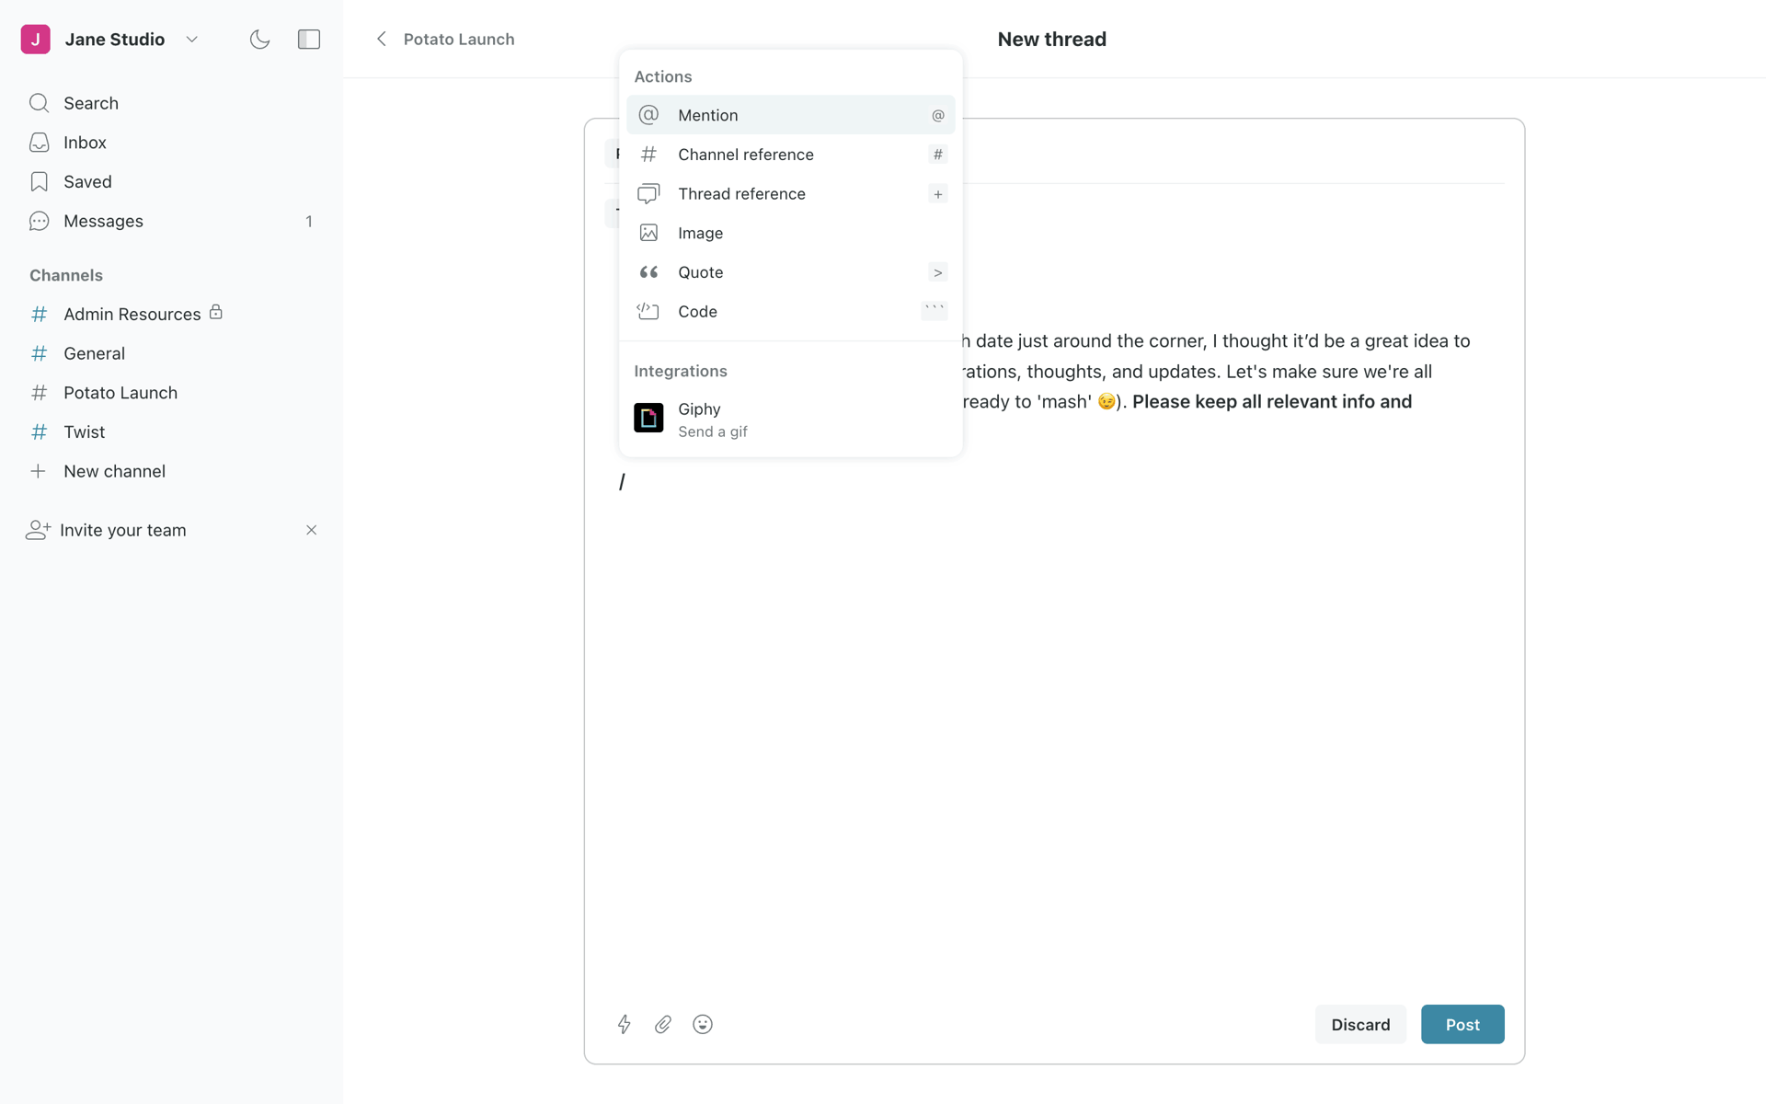The width and height of the screenshot is (1766, 1104).
Task: Open quick actions lightning bolt
Action: [625, 1024]
